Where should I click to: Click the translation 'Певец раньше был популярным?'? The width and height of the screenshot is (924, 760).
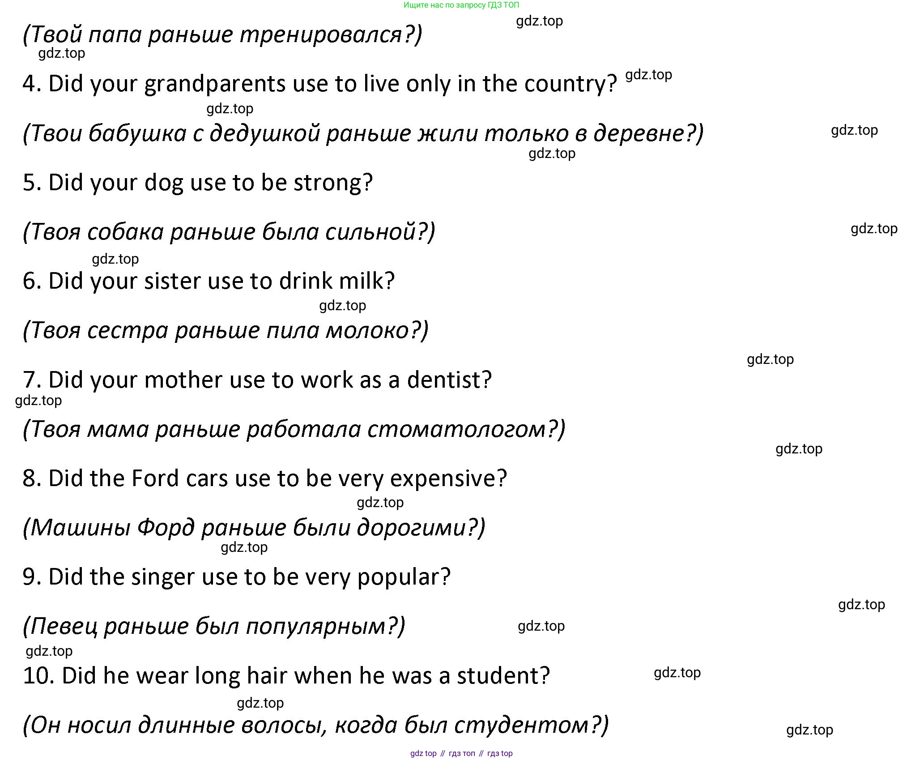(213, 626)
